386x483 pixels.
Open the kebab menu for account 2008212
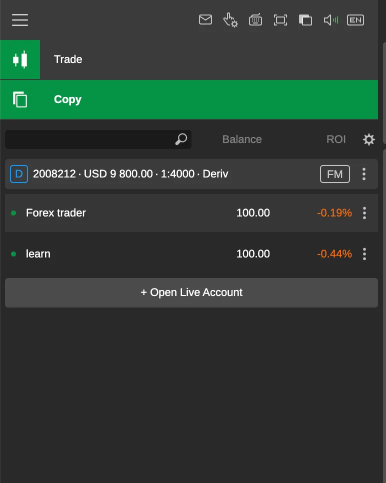[364, 173]
